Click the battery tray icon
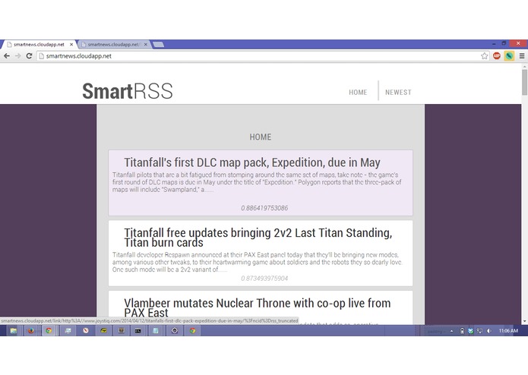The width and height of the screenshot is (528, 375). (462, 331)
